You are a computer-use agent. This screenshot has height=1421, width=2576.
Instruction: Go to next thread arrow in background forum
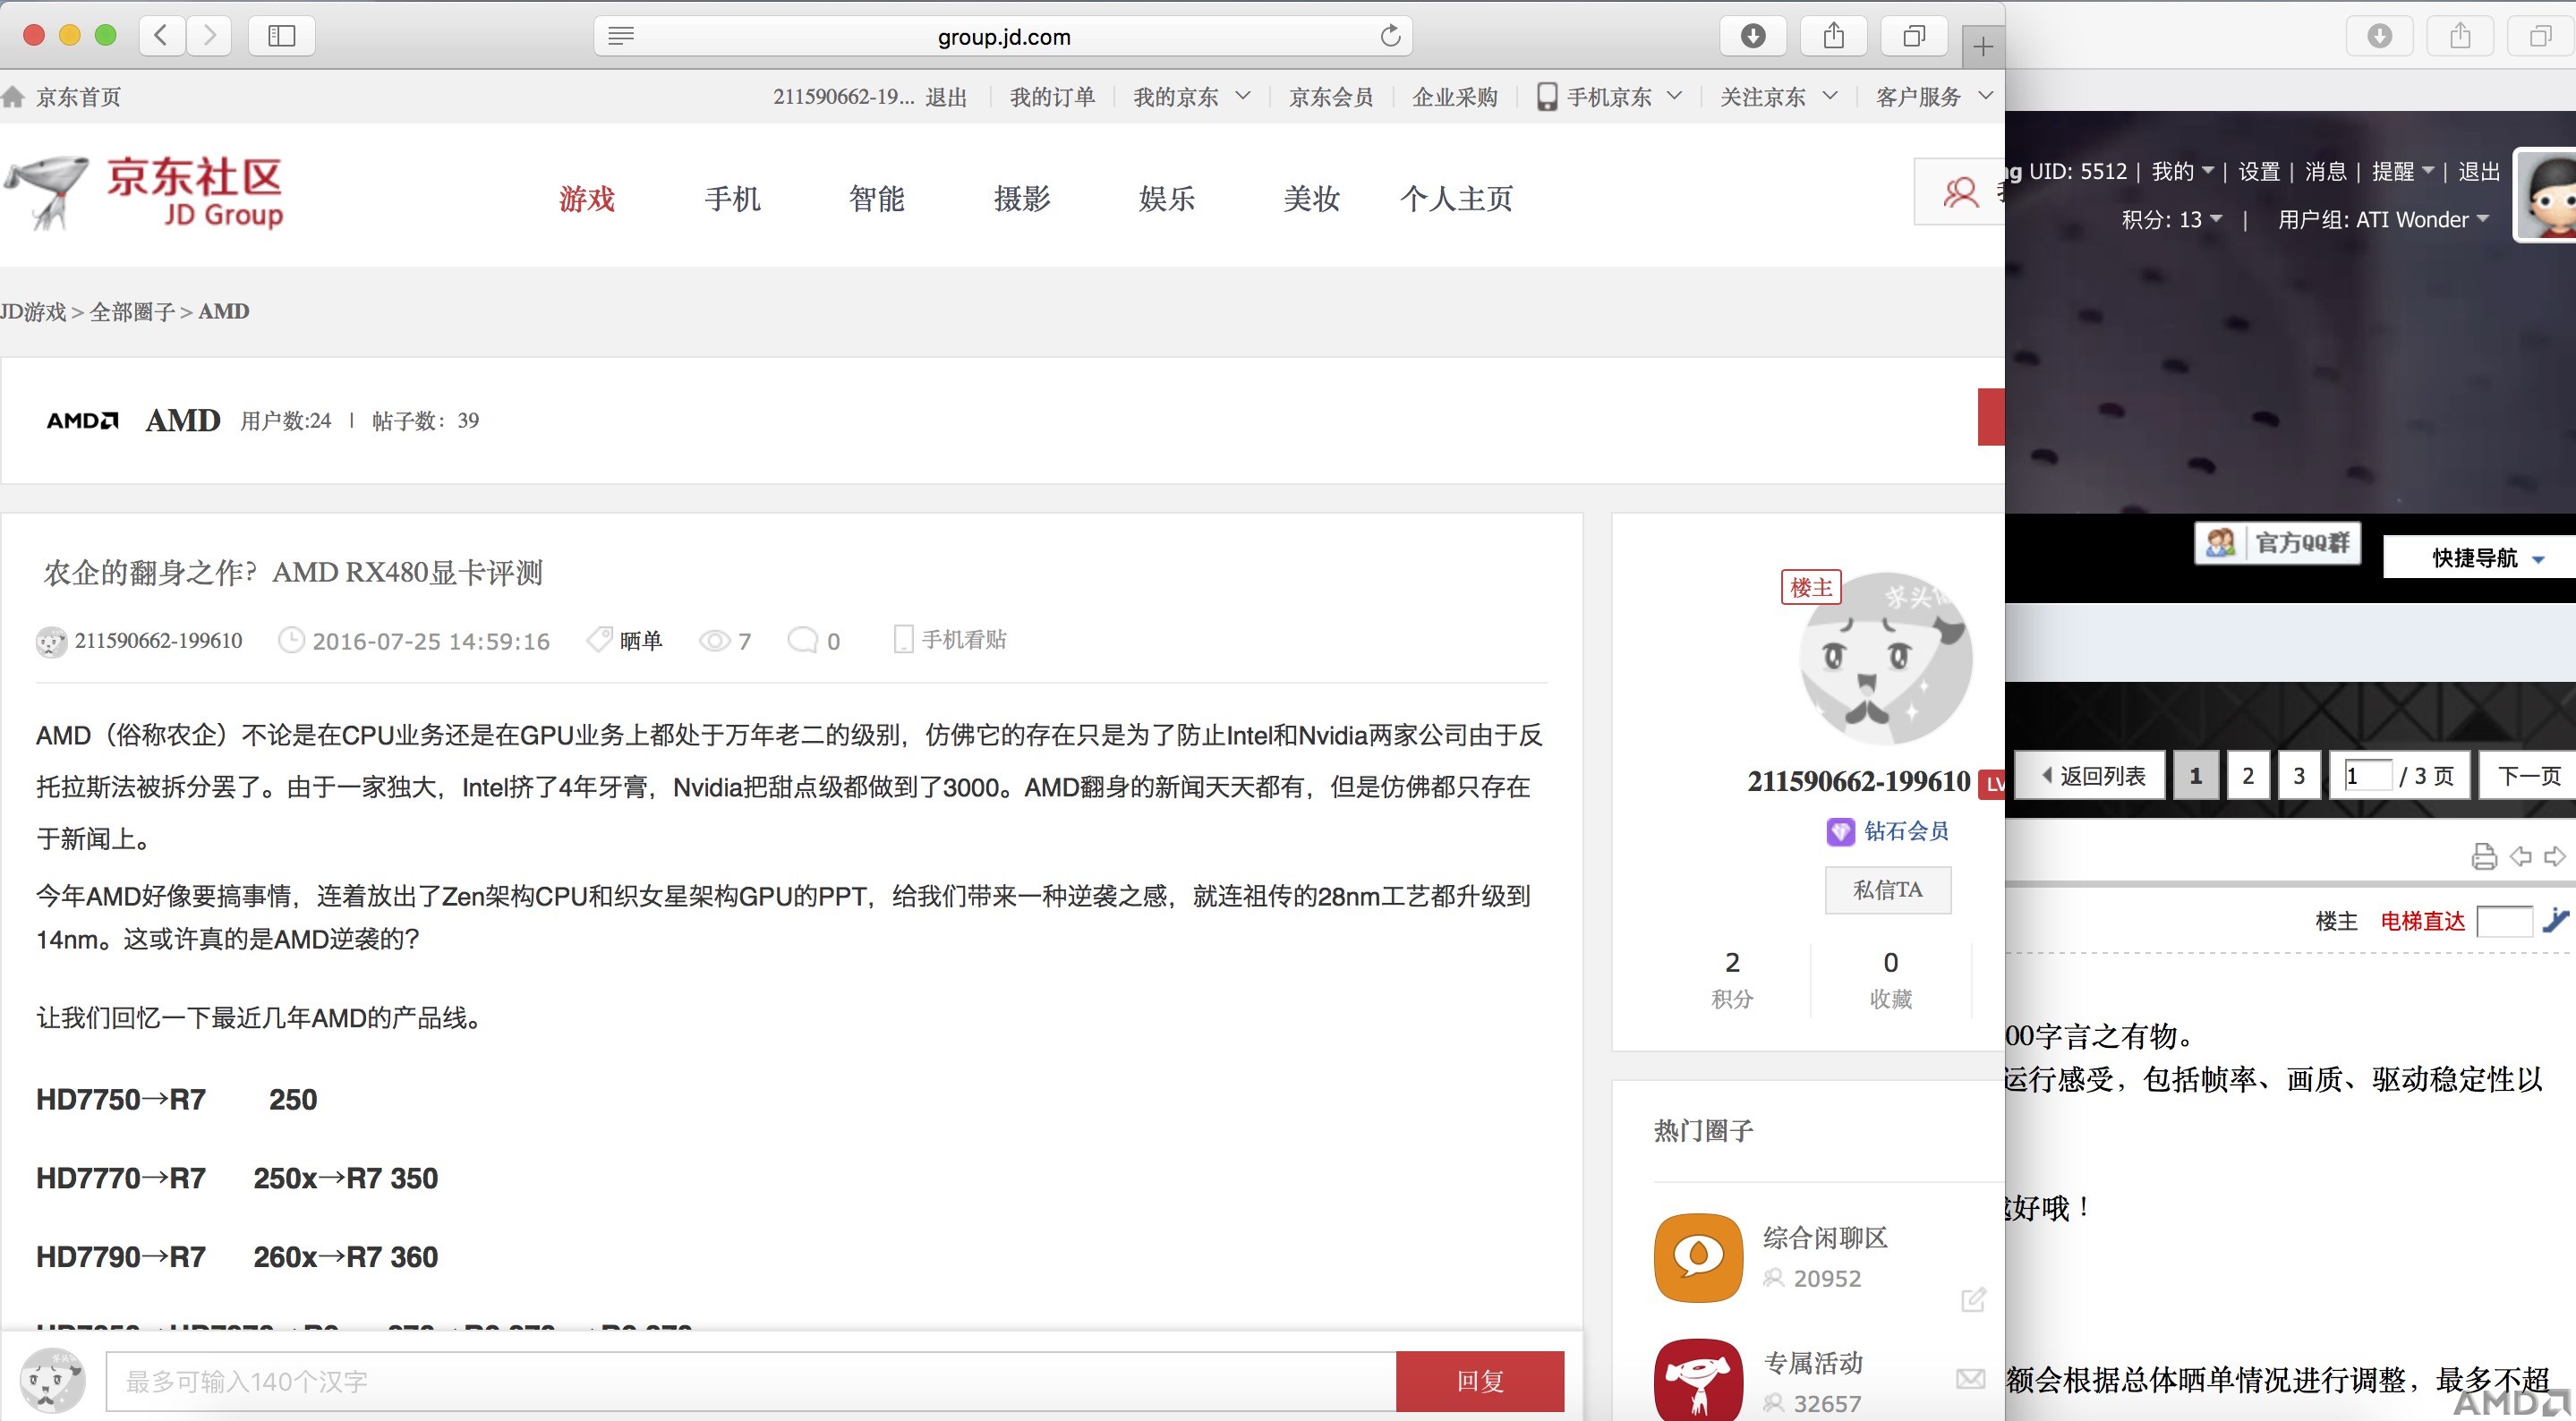point(2554,857)
